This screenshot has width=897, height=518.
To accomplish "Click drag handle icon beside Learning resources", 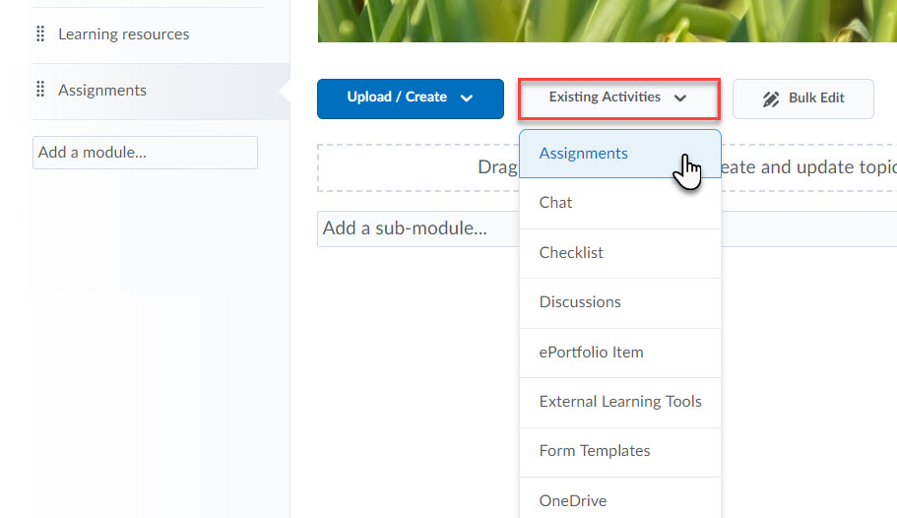I will click(x=40, y=33).
